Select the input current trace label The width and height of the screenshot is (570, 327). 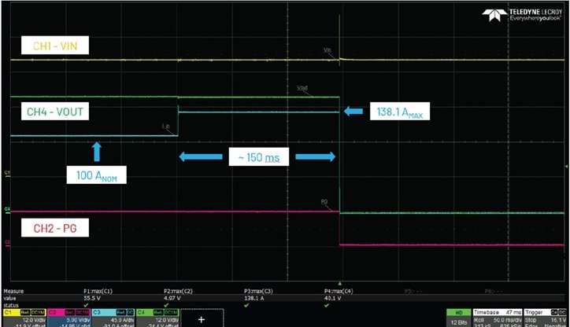click(x=166, y=127)
